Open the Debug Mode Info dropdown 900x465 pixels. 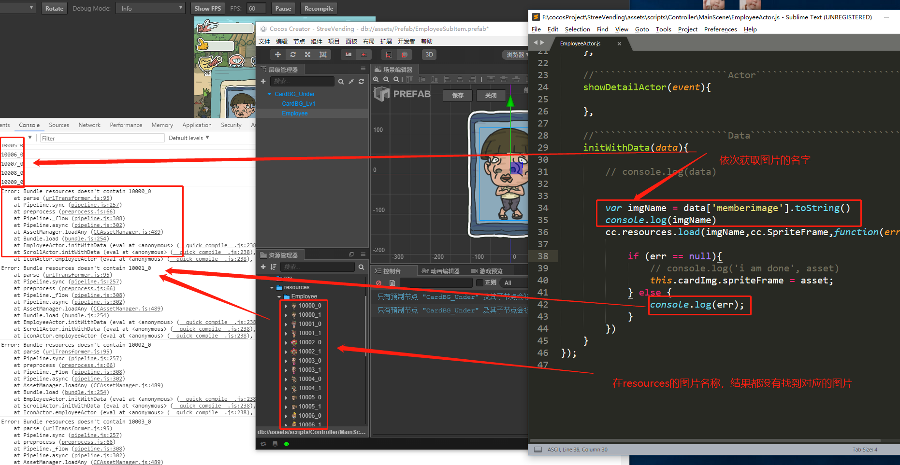(x=150, y=8)
